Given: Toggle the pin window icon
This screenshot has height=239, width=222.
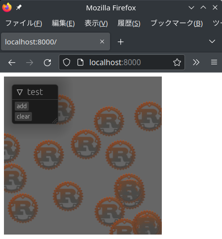Looking at the screenshot, I should coord(19,7).
